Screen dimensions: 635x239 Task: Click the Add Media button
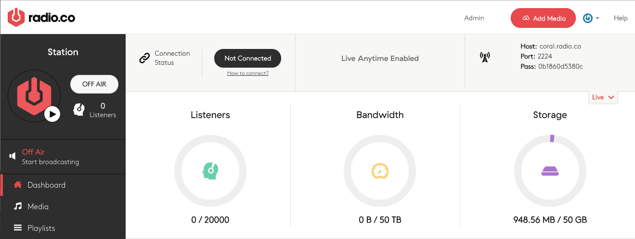(x=543, y=18)
